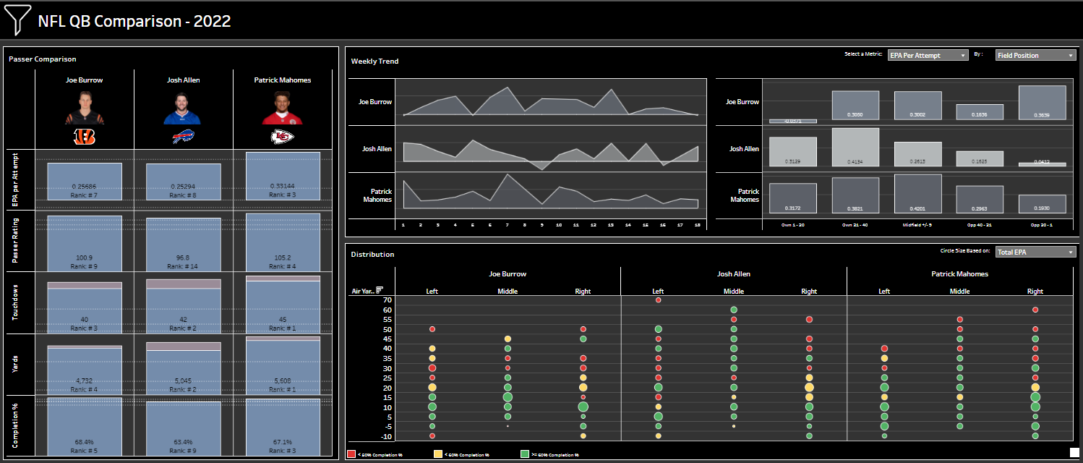Click Josh Allen's 0.4134 field position bar
Image resolution: width=1083 pixels, height=463 pixels.
855,148
